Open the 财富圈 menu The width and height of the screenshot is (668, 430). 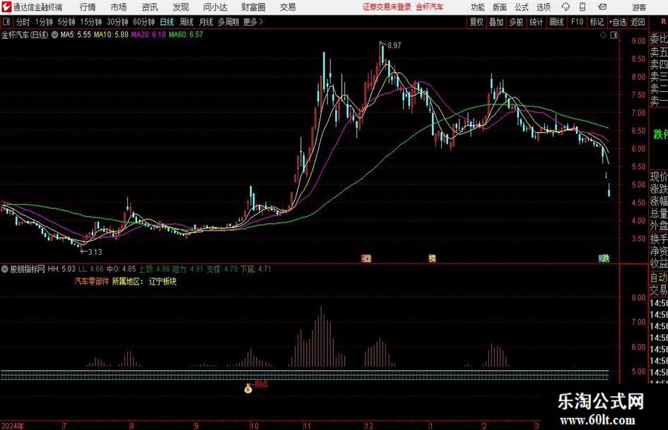point(253,7)
